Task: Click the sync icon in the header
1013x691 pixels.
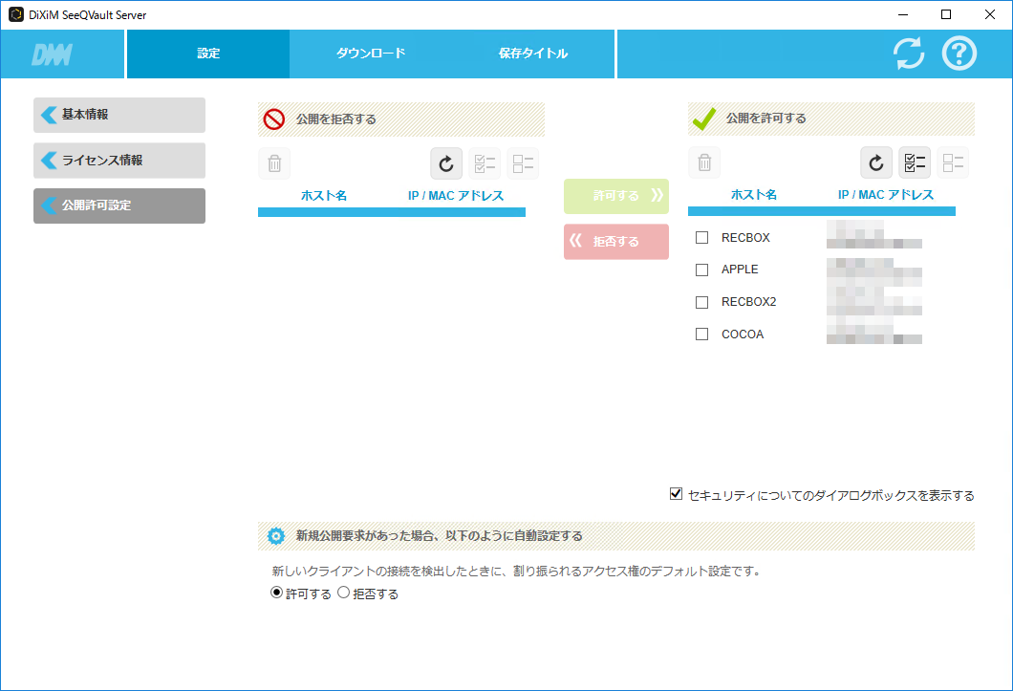Action: (908, 54)
